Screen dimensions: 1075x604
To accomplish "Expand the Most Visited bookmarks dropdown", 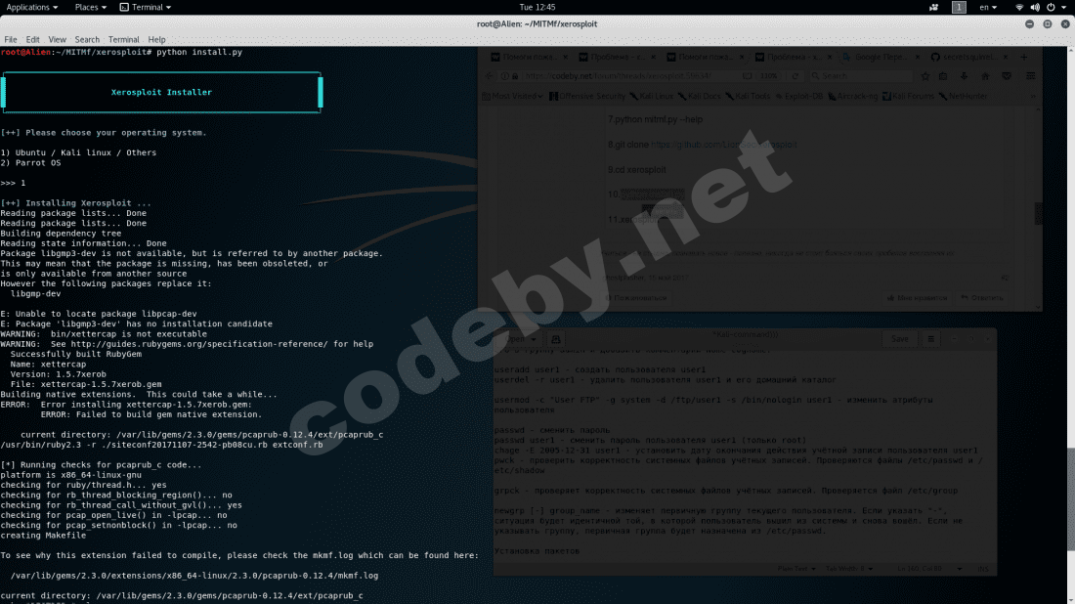I will 513,96.
